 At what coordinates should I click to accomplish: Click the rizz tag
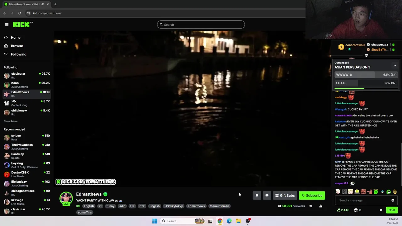[x=142, y=206]
